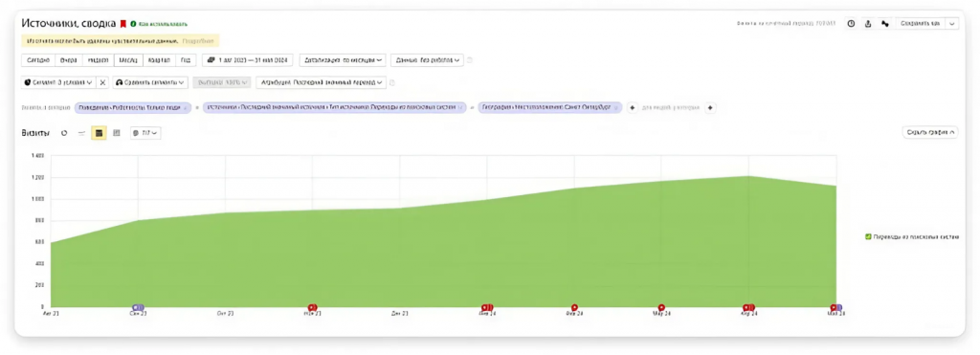This screenshot has width=980, height=355.
Task: Click the red annotation marker at Апр 24
Action: pyautogui.click(x=748, y=307)
